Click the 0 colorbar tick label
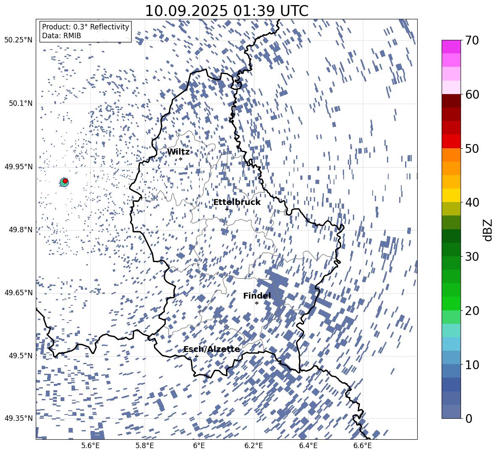 [469, 418]
